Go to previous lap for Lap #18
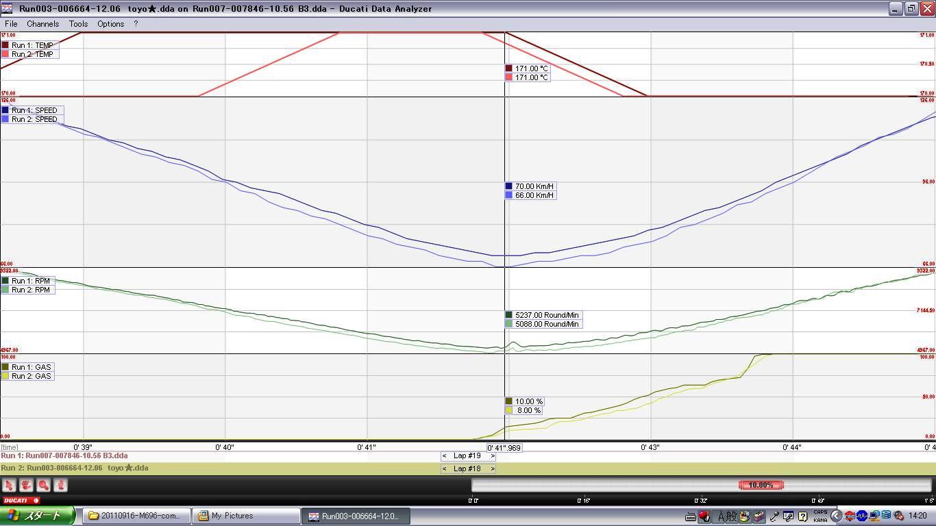This screenshot has width=936, height=526. pos(445,469)
